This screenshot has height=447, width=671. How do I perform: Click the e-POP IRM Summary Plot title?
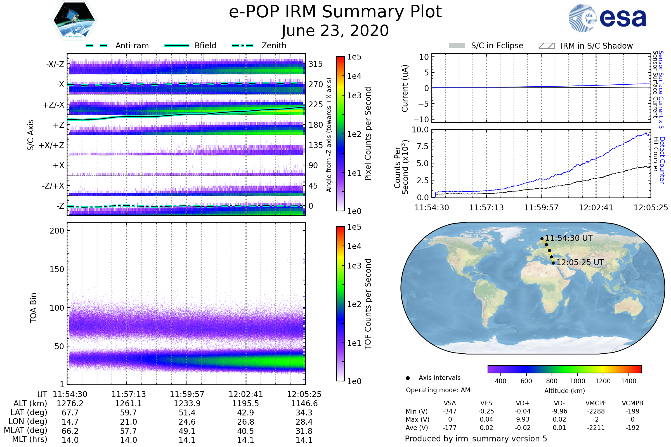point(335,12)
